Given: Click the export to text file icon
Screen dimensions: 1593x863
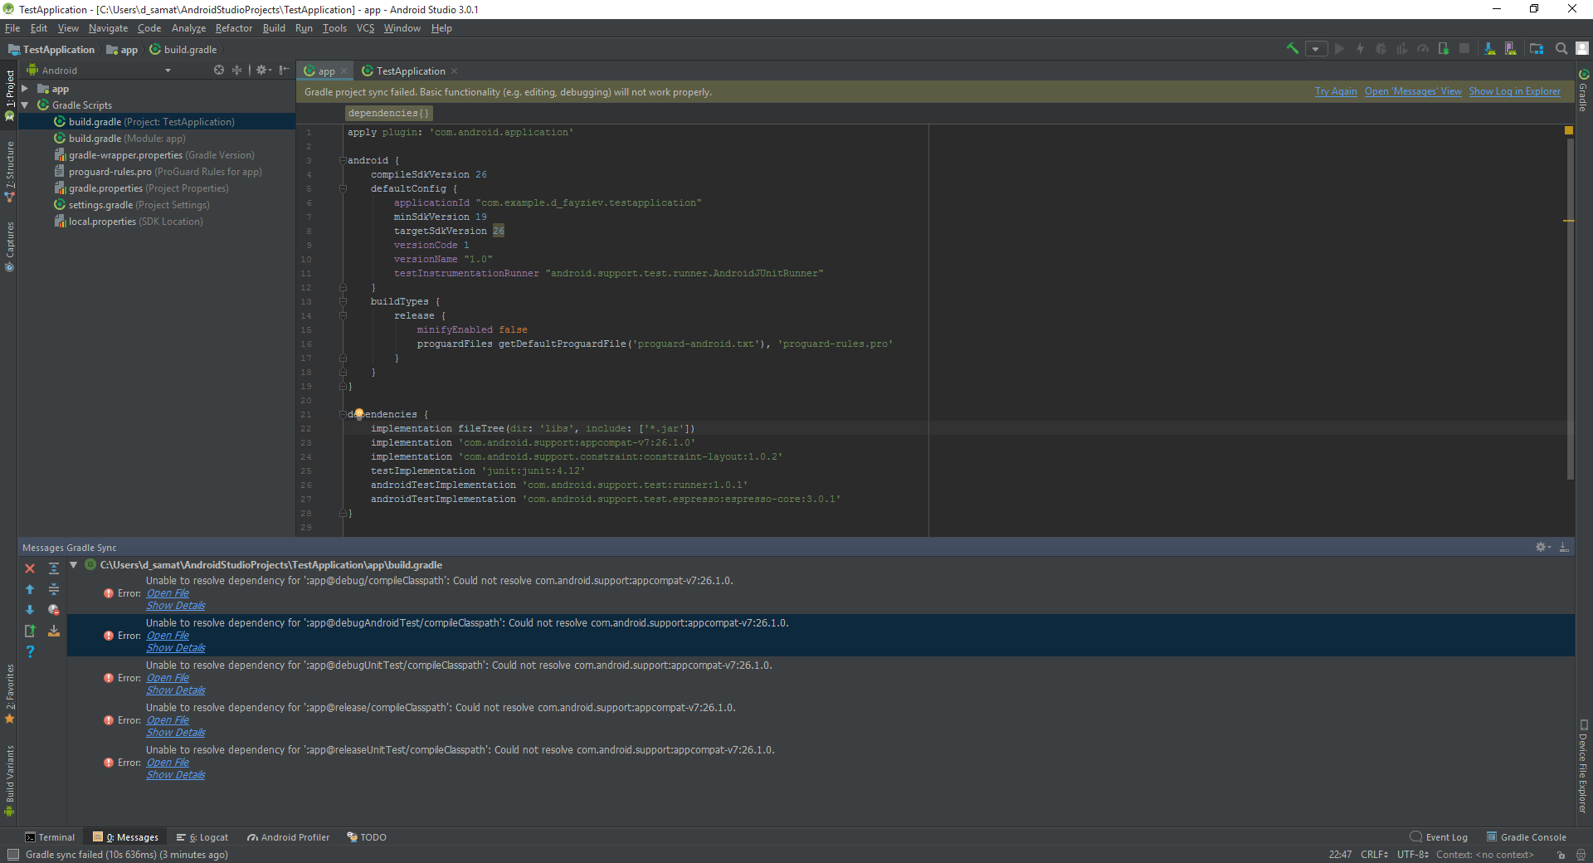Looking at the screenshot, I should (30, 631).
